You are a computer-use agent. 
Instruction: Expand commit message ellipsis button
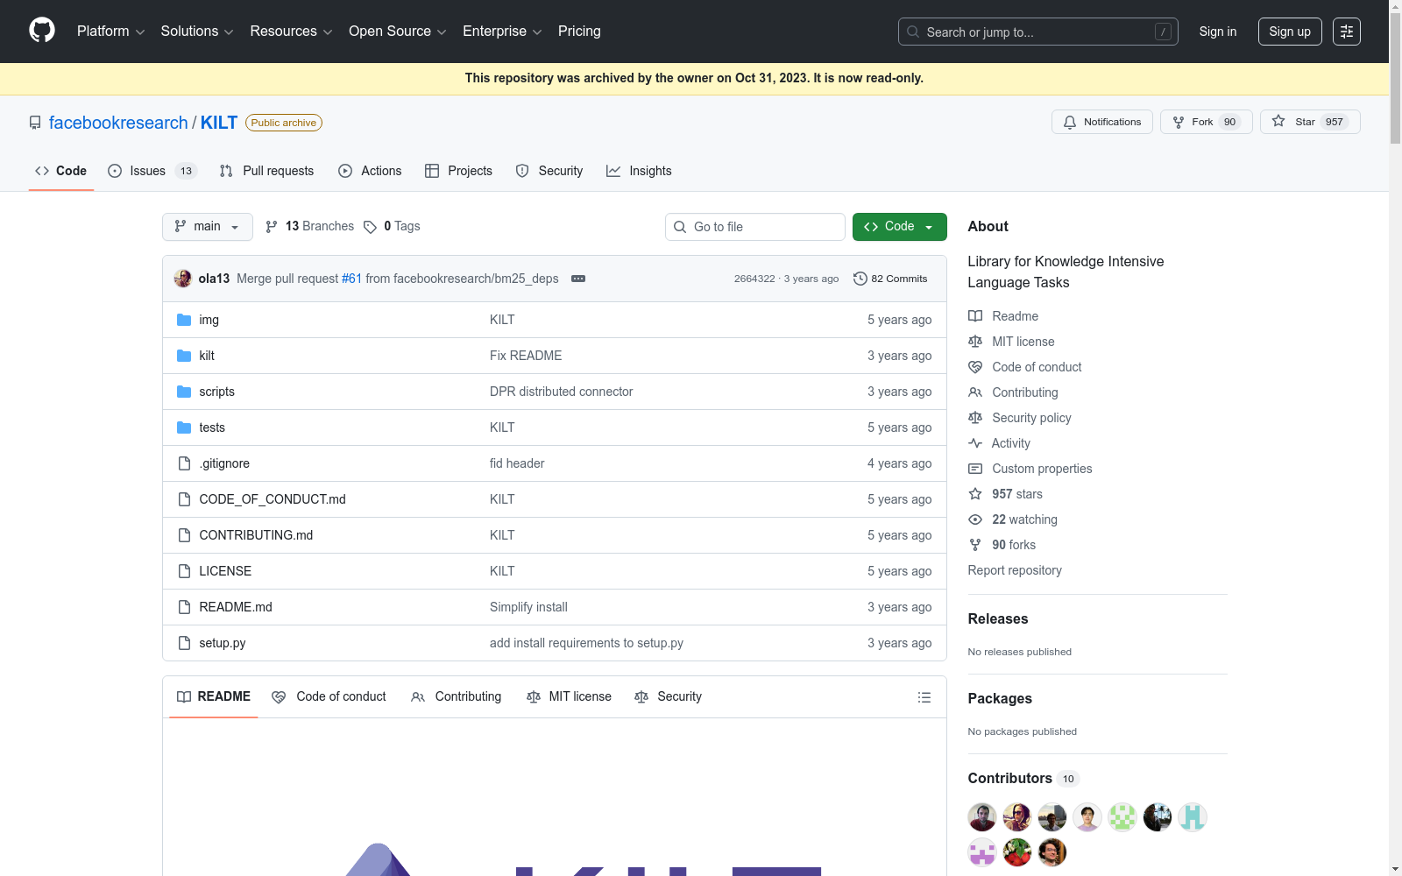[578, 279]
